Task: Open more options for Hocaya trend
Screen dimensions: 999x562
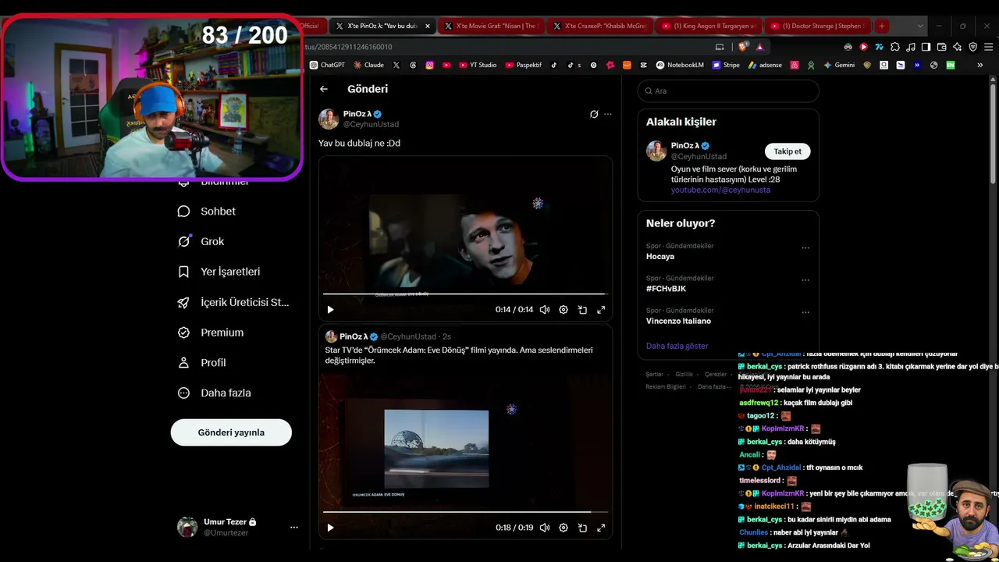Action: pos(805,248)
